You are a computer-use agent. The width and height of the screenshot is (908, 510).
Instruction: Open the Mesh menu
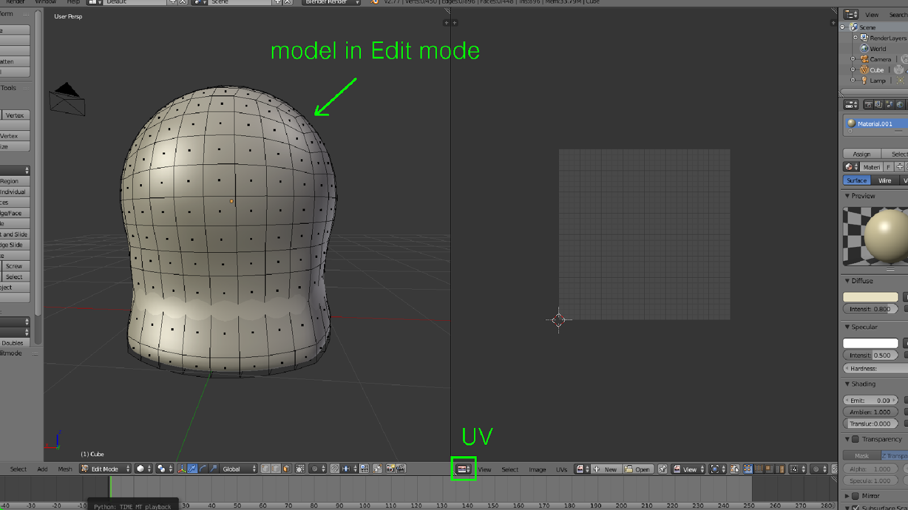pos(65,469)
